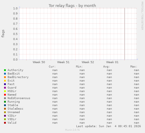Click the Week 52 axis label
The height and width of the screenshot is (133, 145).
pos(88,62)
